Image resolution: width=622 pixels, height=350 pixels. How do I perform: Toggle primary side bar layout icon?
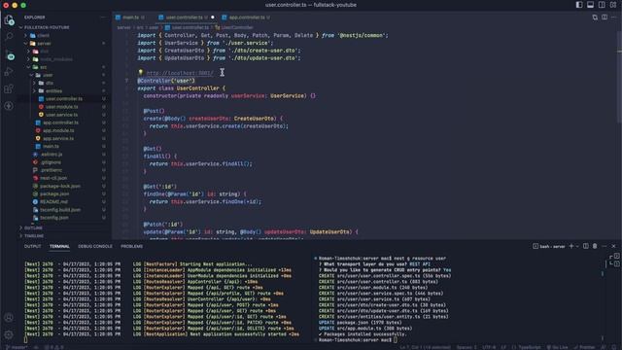579,5
